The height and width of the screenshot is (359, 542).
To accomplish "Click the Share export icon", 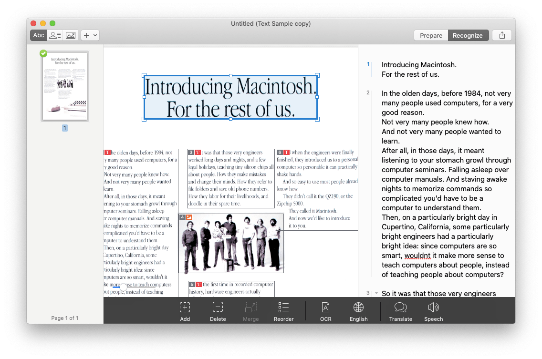I will 502,35.
